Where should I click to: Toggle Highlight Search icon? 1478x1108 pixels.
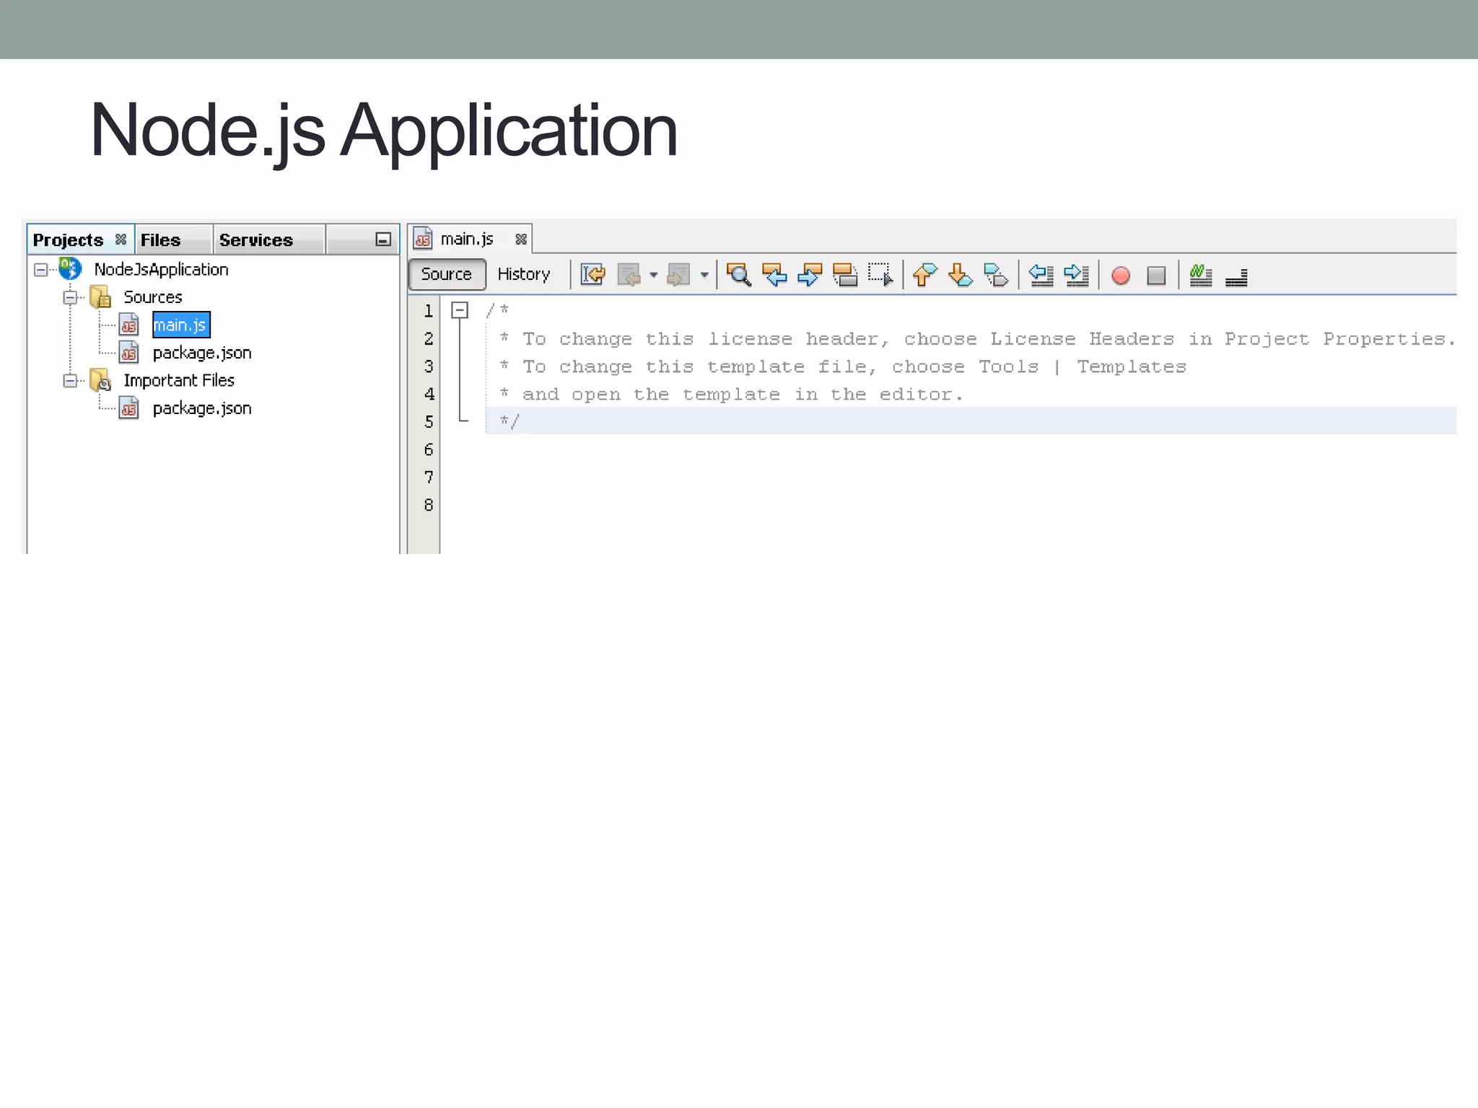[x=845, y=275]
